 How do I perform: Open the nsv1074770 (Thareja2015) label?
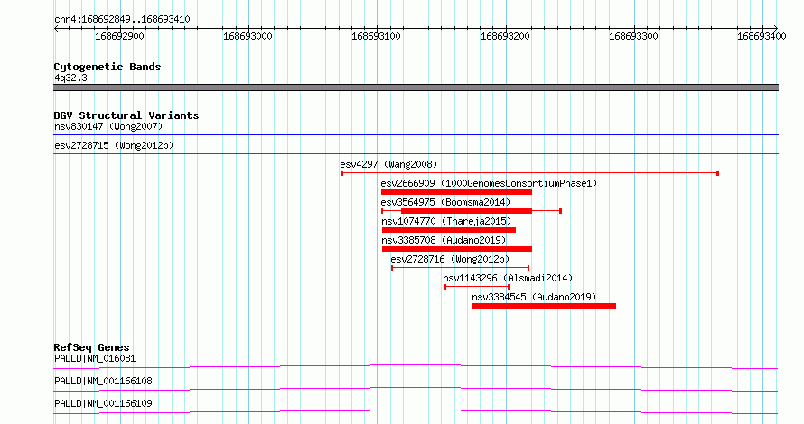pyautogui.click(x=446, y=221)
